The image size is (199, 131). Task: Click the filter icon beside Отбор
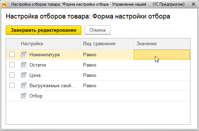pos(23,96)
